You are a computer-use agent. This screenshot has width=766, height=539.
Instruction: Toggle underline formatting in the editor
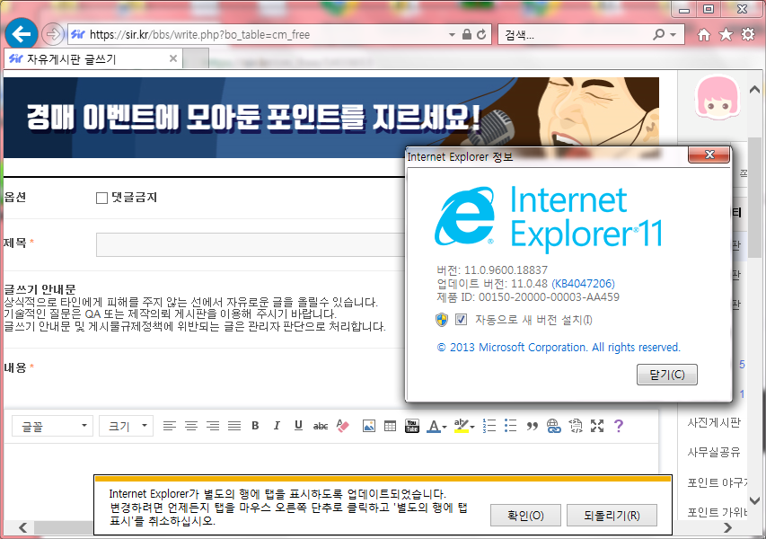pos(298,426)
